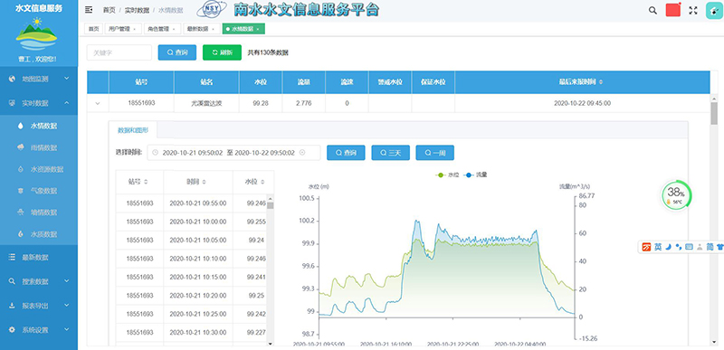
Task: Expand the 系统设置 sidebar menu
Action: [39, 330]
